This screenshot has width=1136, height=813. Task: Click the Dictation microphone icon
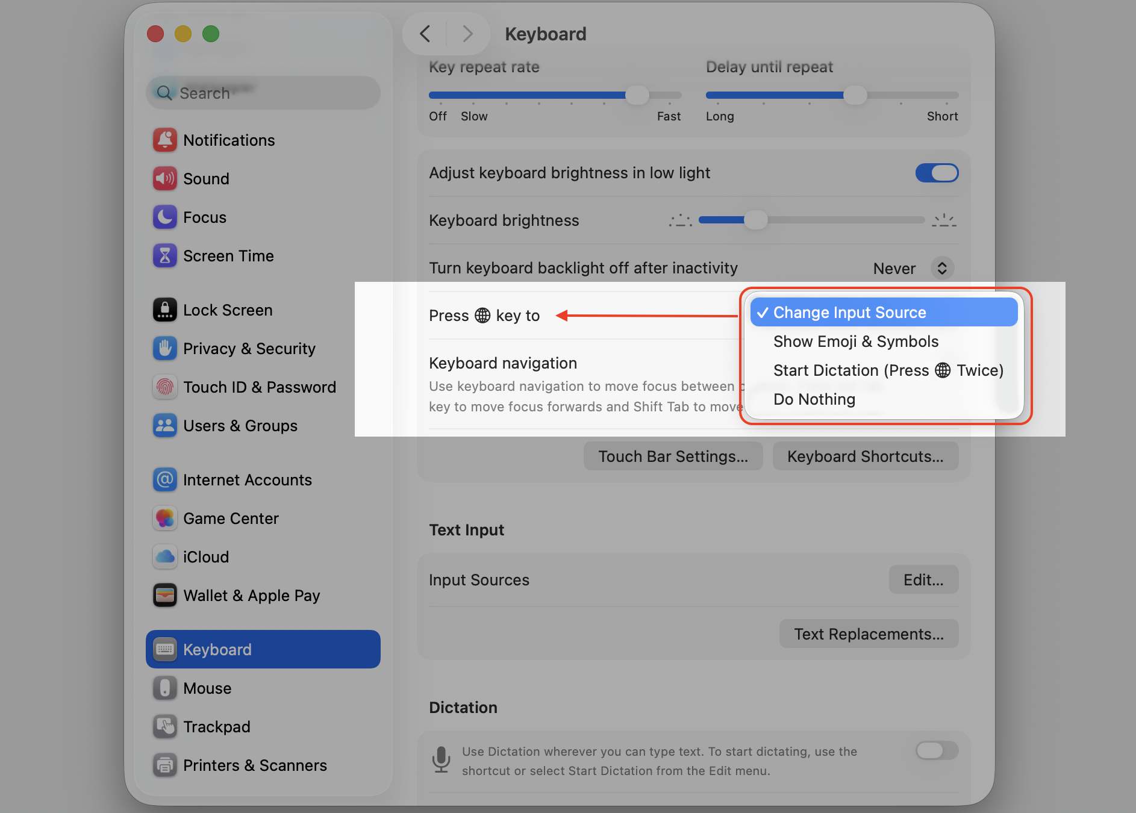441,760
